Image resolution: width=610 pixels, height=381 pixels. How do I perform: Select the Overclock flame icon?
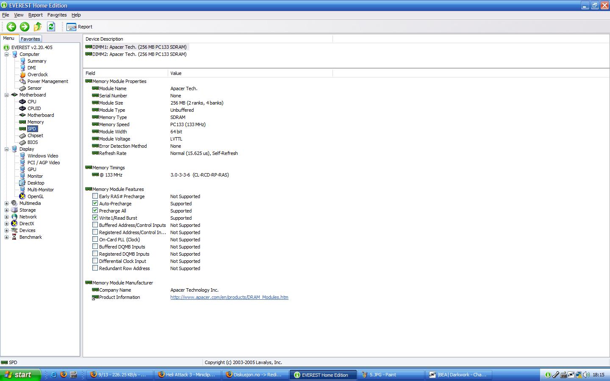pyautogui.click(x=22, y=75)
